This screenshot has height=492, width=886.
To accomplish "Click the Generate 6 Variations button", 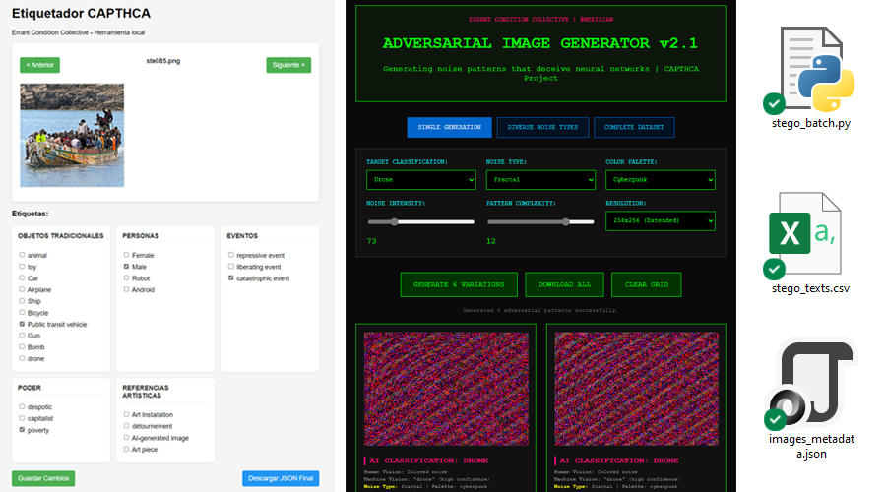I will (459, 284).
